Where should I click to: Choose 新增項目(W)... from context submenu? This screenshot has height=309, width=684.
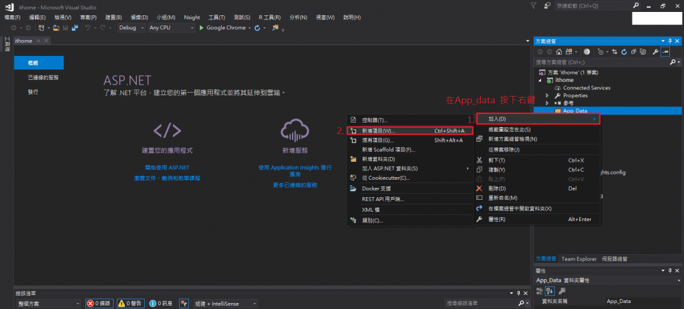409,131
